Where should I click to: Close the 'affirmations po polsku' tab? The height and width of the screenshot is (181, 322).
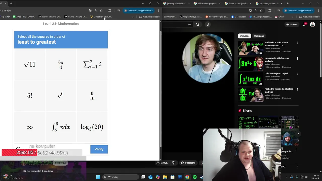[220, 4]
